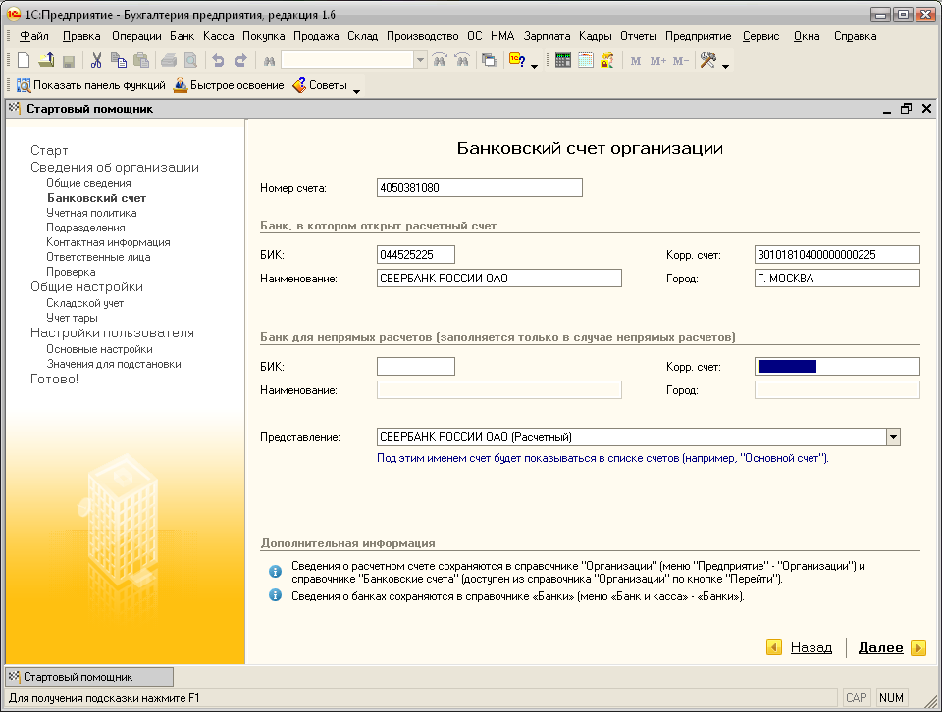Open the Банк menu
This screenshot has width=942, height=712.
pos(183,36)
